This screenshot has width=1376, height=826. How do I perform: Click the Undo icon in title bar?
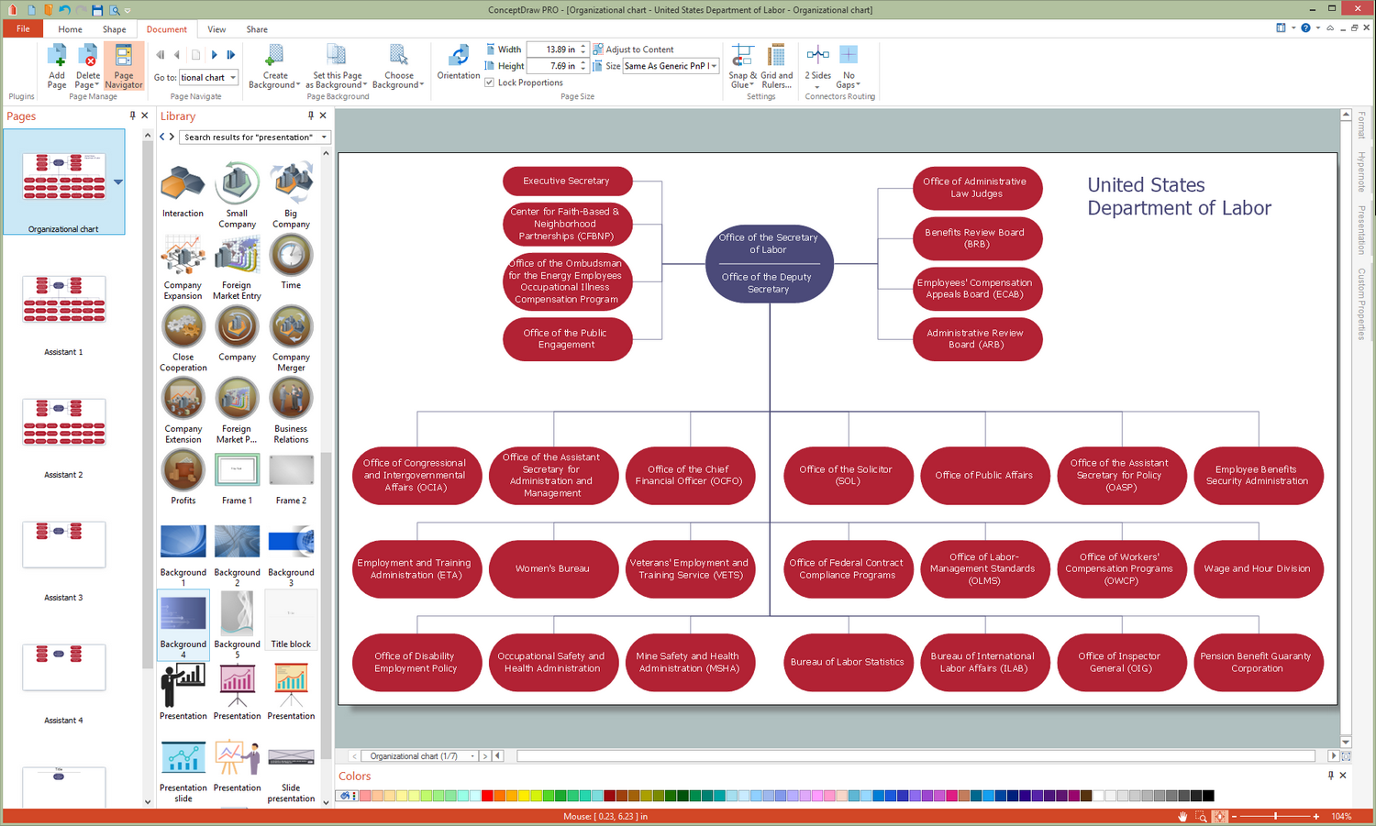click(64, 9)
